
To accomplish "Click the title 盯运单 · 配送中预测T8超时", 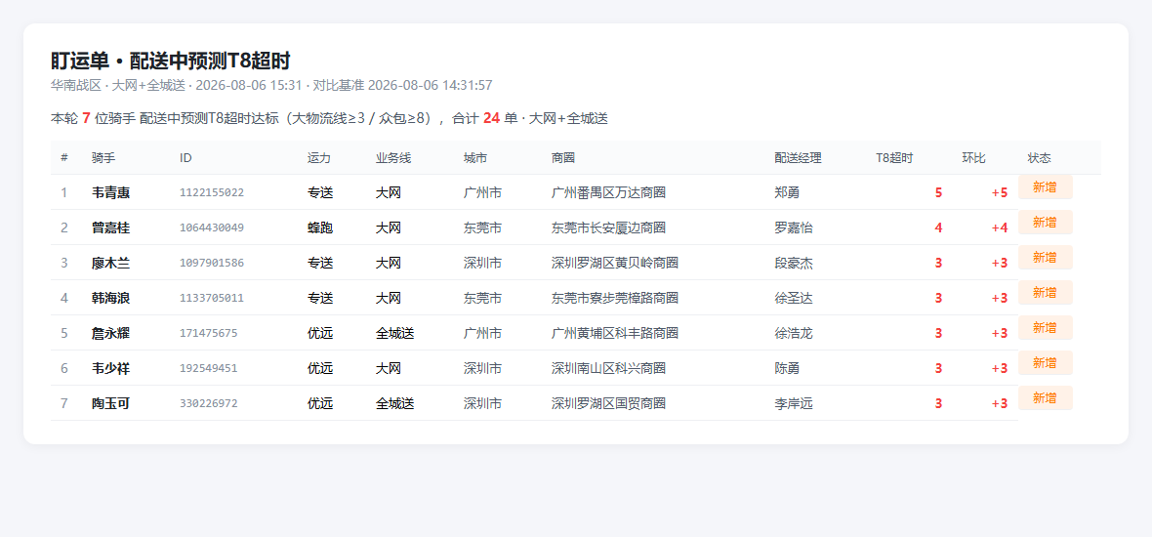I will coord(171,61).
